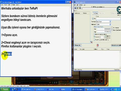Click the first quick launch icon beside Başlat
Viewport: 121px width, 91px height.
pyautogui.click(x=13, y=89)
